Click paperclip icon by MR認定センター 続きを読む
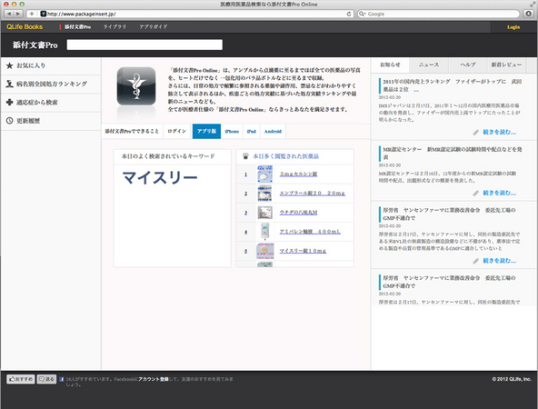The image size is (538, 409). [475, 194]
